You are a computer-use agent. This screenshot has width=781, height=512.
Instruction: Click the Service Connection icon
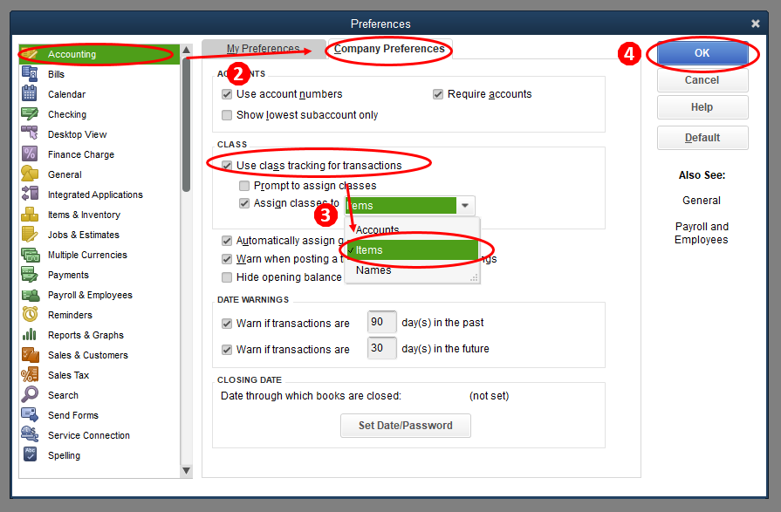30,434
